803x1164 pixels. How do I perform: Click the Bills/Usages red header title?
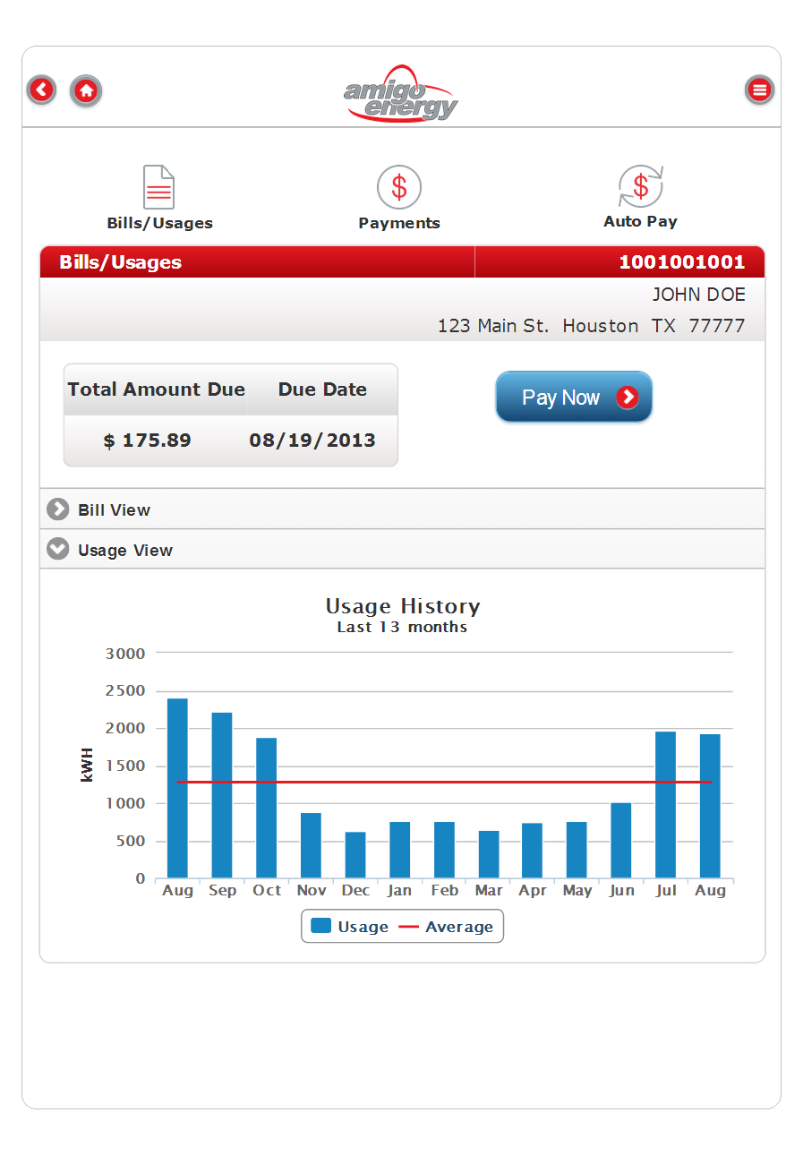121,262
